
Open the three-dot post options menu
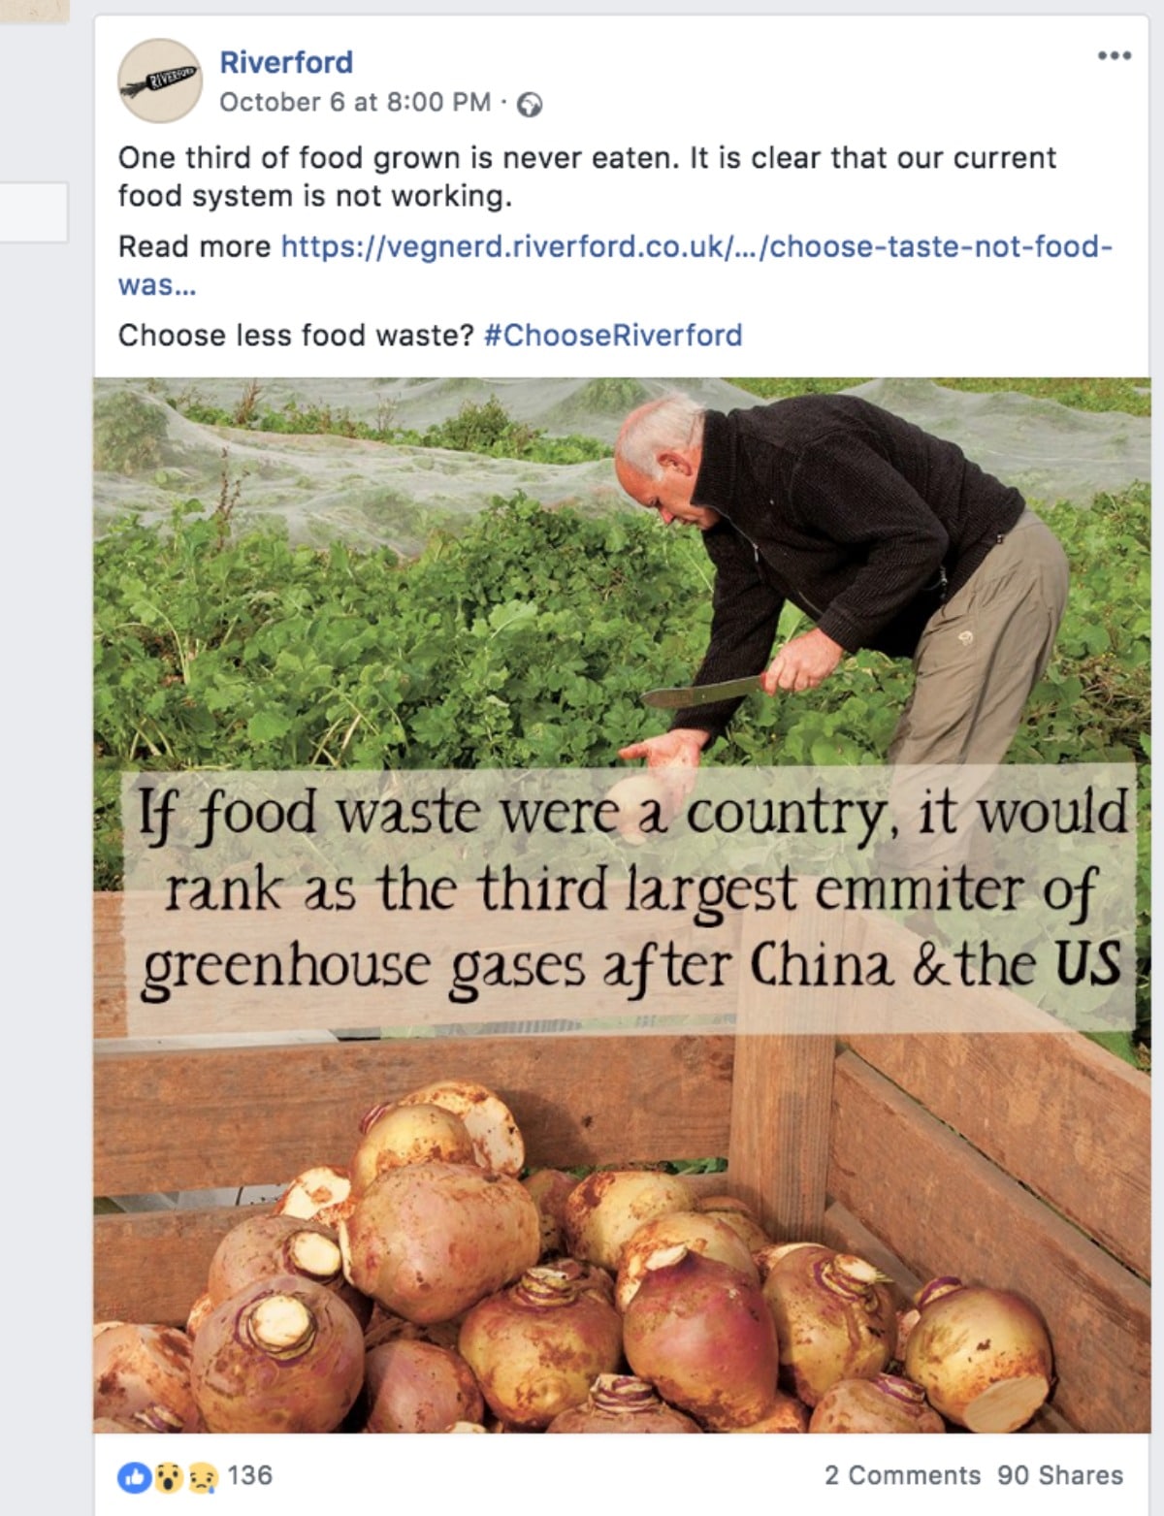(1115, 55)
